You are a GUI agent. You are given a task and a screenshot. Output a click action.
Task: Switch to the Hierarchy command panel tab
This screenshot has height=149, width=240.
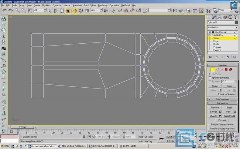pos(219,17)
